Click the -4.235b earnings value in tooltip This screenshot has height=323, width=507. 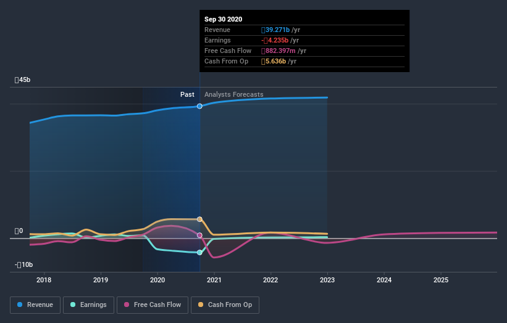[275, 40]
